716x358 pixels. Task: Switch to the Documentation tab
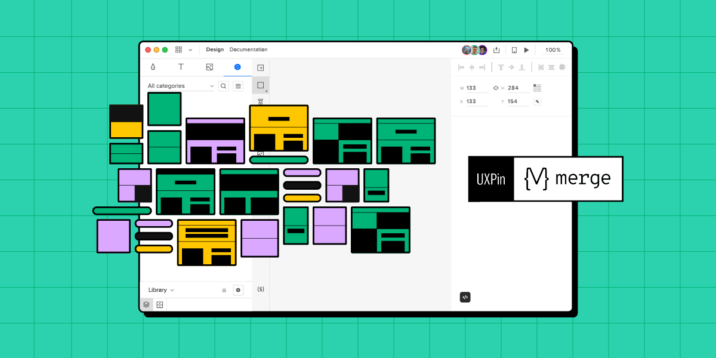249,50
